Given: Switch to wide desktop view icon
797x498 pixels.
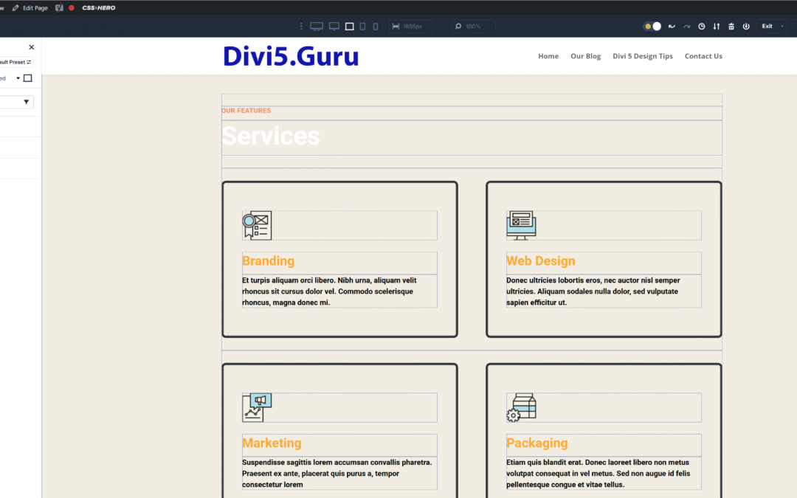Looking at the screenshot, I should (317, 27).
